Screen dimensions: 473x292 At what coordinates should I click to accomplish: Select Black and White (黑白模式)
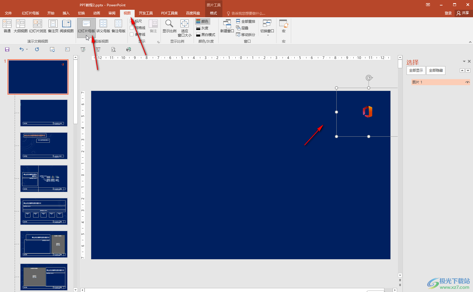pos(206,35)
